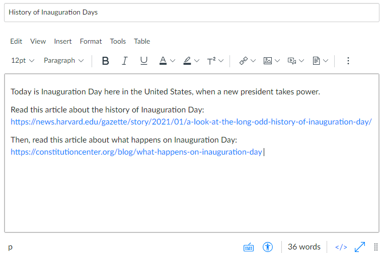The width and height of the screenshot is (383, 253).
Task: Toggle underline formatting
Action: tap(144, 61)
